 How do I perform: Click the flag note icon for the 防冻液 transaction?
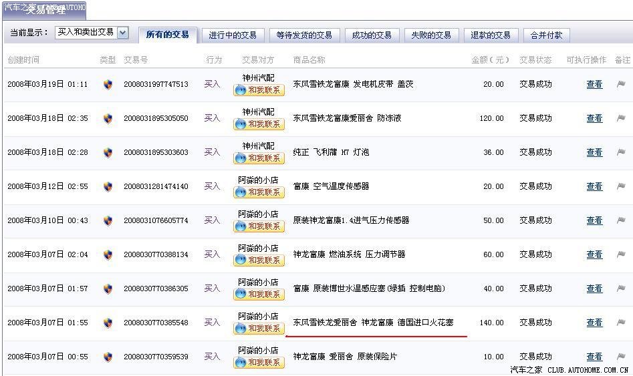[x=620, y=118]
